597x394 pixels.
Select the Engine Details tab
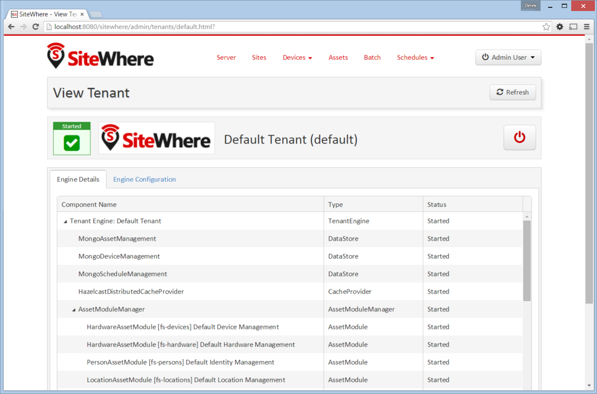[78, 179]
